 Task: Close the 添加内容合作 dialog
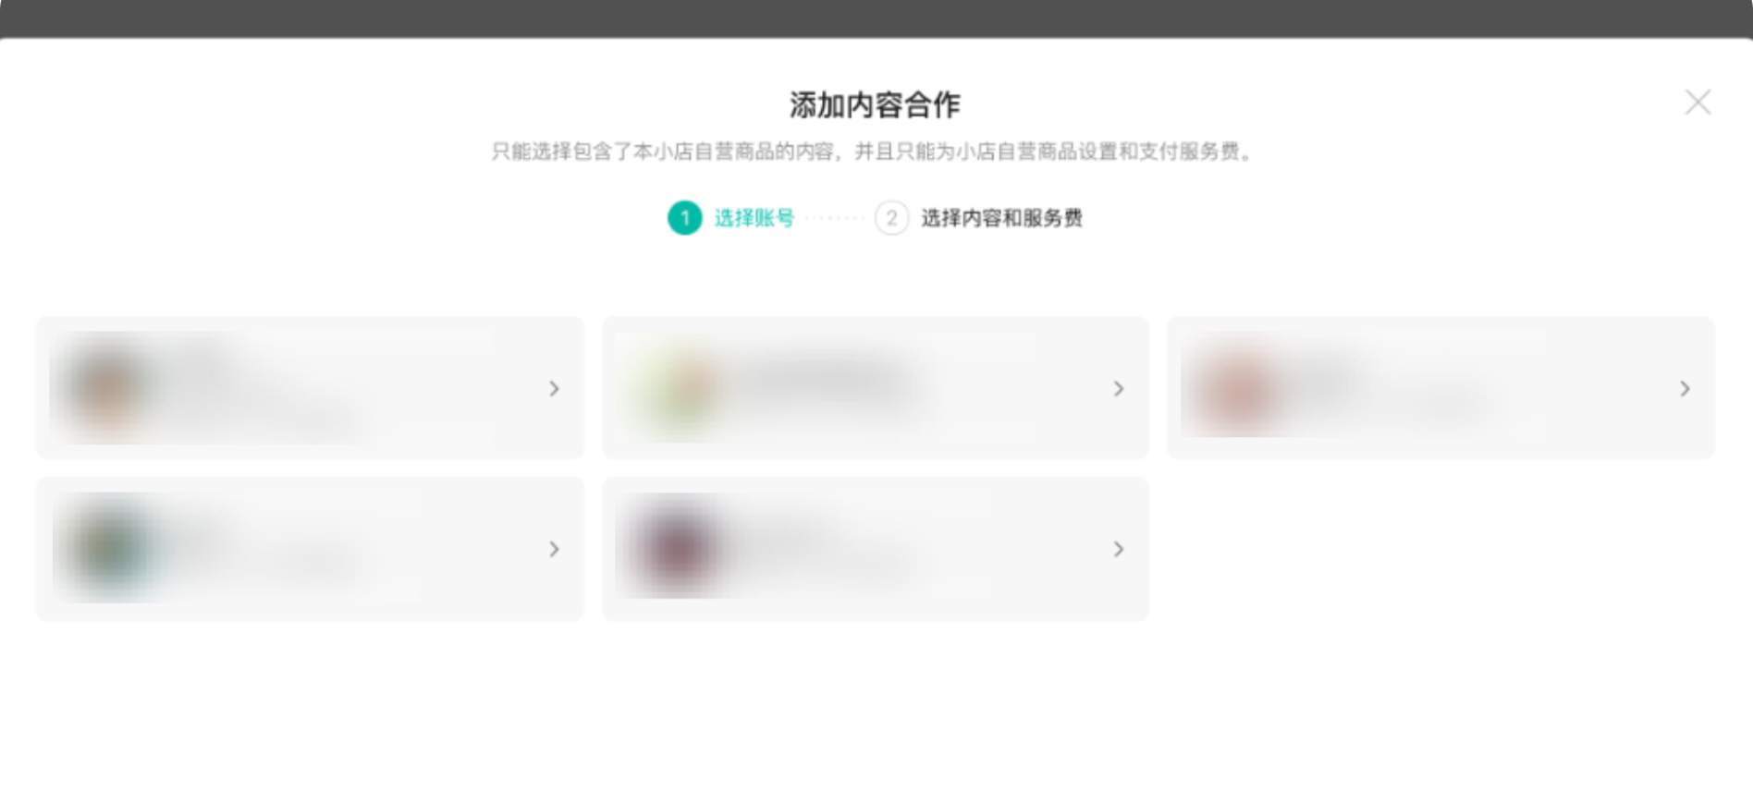tap(1698, 102)
